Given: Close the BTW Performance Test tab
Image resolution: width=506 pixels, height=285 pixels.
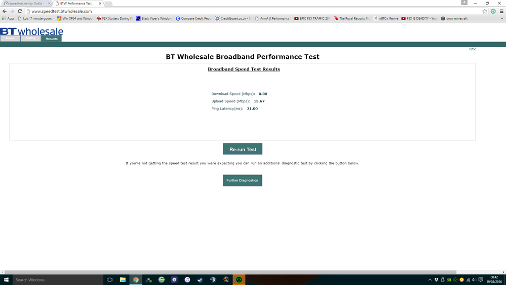Looking at the screenshot, I should (x=100, y=4).
